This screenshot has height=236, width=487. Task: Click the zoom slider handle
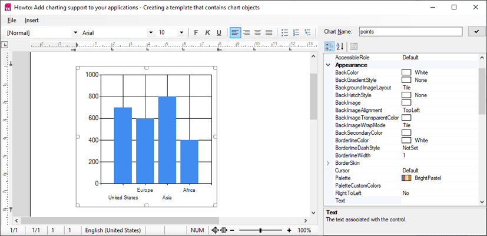pyautogui.click(x=260, y=230)
